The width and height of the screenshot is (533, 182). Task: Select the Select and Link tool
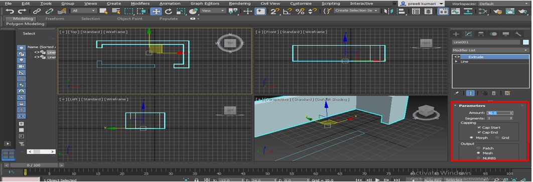[37, 11]
